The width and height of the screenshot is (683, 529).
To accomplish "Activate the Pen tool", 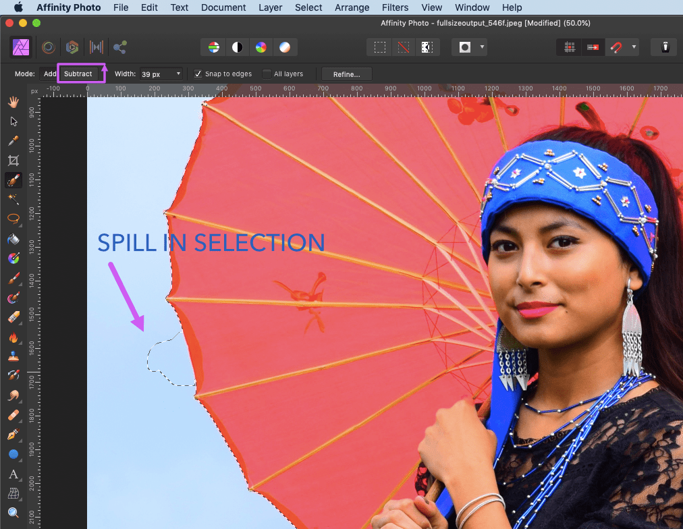I will click(x=13, y=435).
